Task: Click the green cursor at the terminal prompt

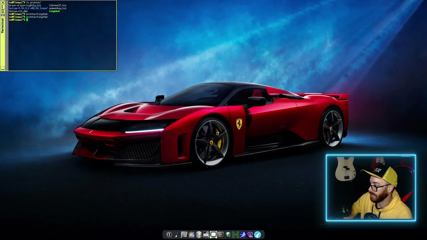Action: tap(27, 20)
